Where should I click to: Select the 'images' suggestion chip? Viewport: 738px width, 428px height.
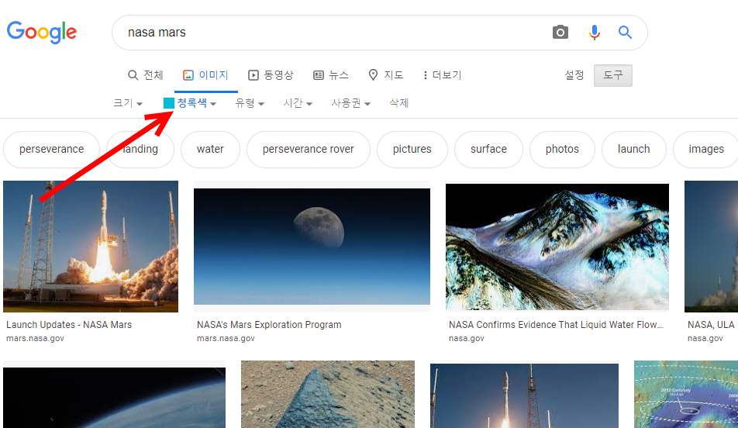(706, 150)
